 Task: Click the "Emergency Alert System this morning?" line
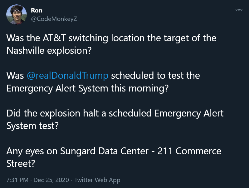88,88
